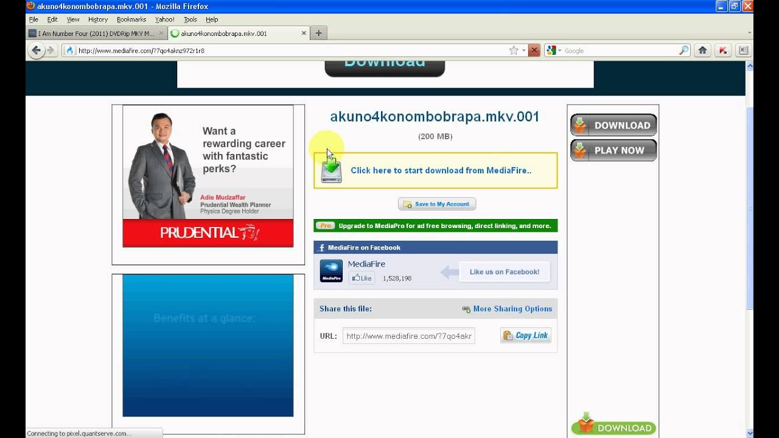Click the gray DOWNLOAD ad button

click(x=613, y=125)
